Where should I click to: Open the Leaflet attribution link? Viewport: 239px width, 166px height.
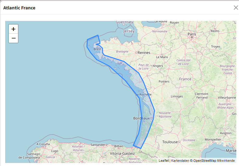pyautogui.click(x=164, y=161)
